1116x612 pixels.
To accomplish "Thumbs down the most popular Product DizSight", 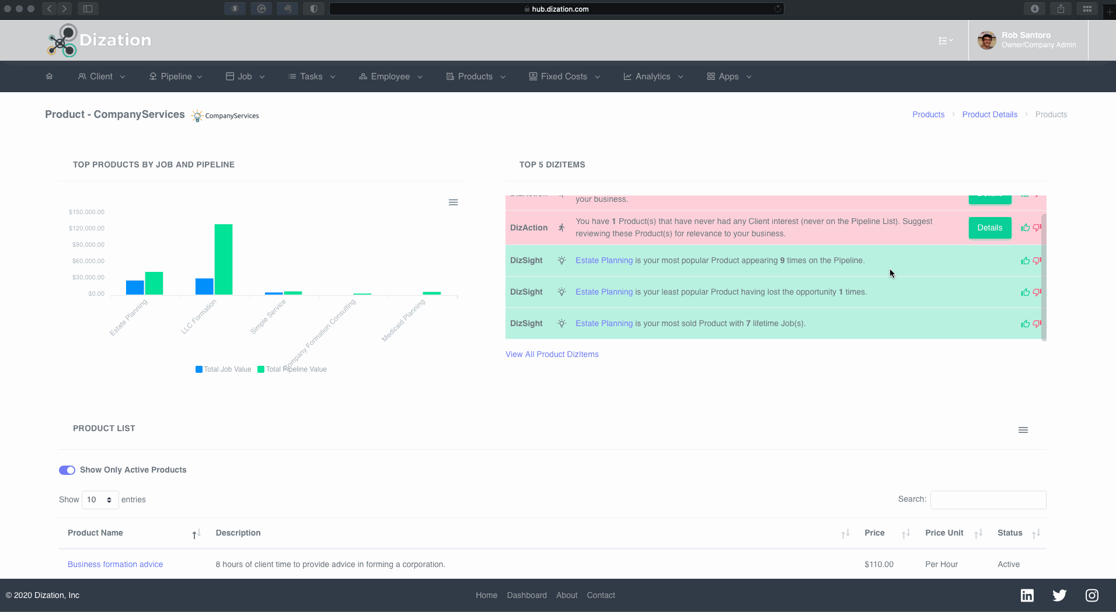I will pos(1037,261).
